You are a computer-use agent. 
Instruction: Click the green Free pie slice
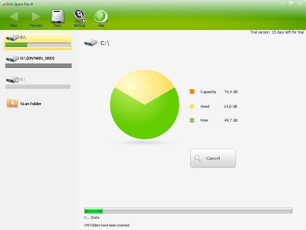(x=145, y=121)
